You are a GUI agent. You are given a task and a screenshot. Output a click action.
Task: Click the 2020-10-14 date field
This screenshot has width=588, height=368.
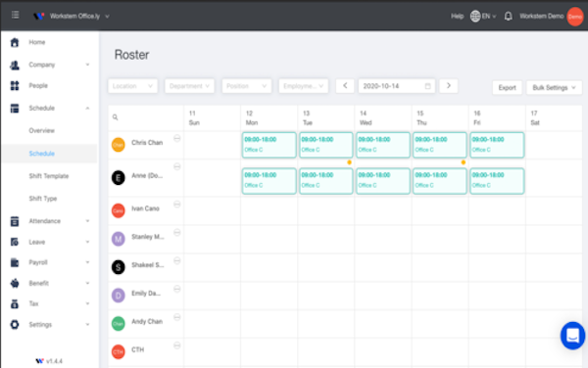pos(396,86)
